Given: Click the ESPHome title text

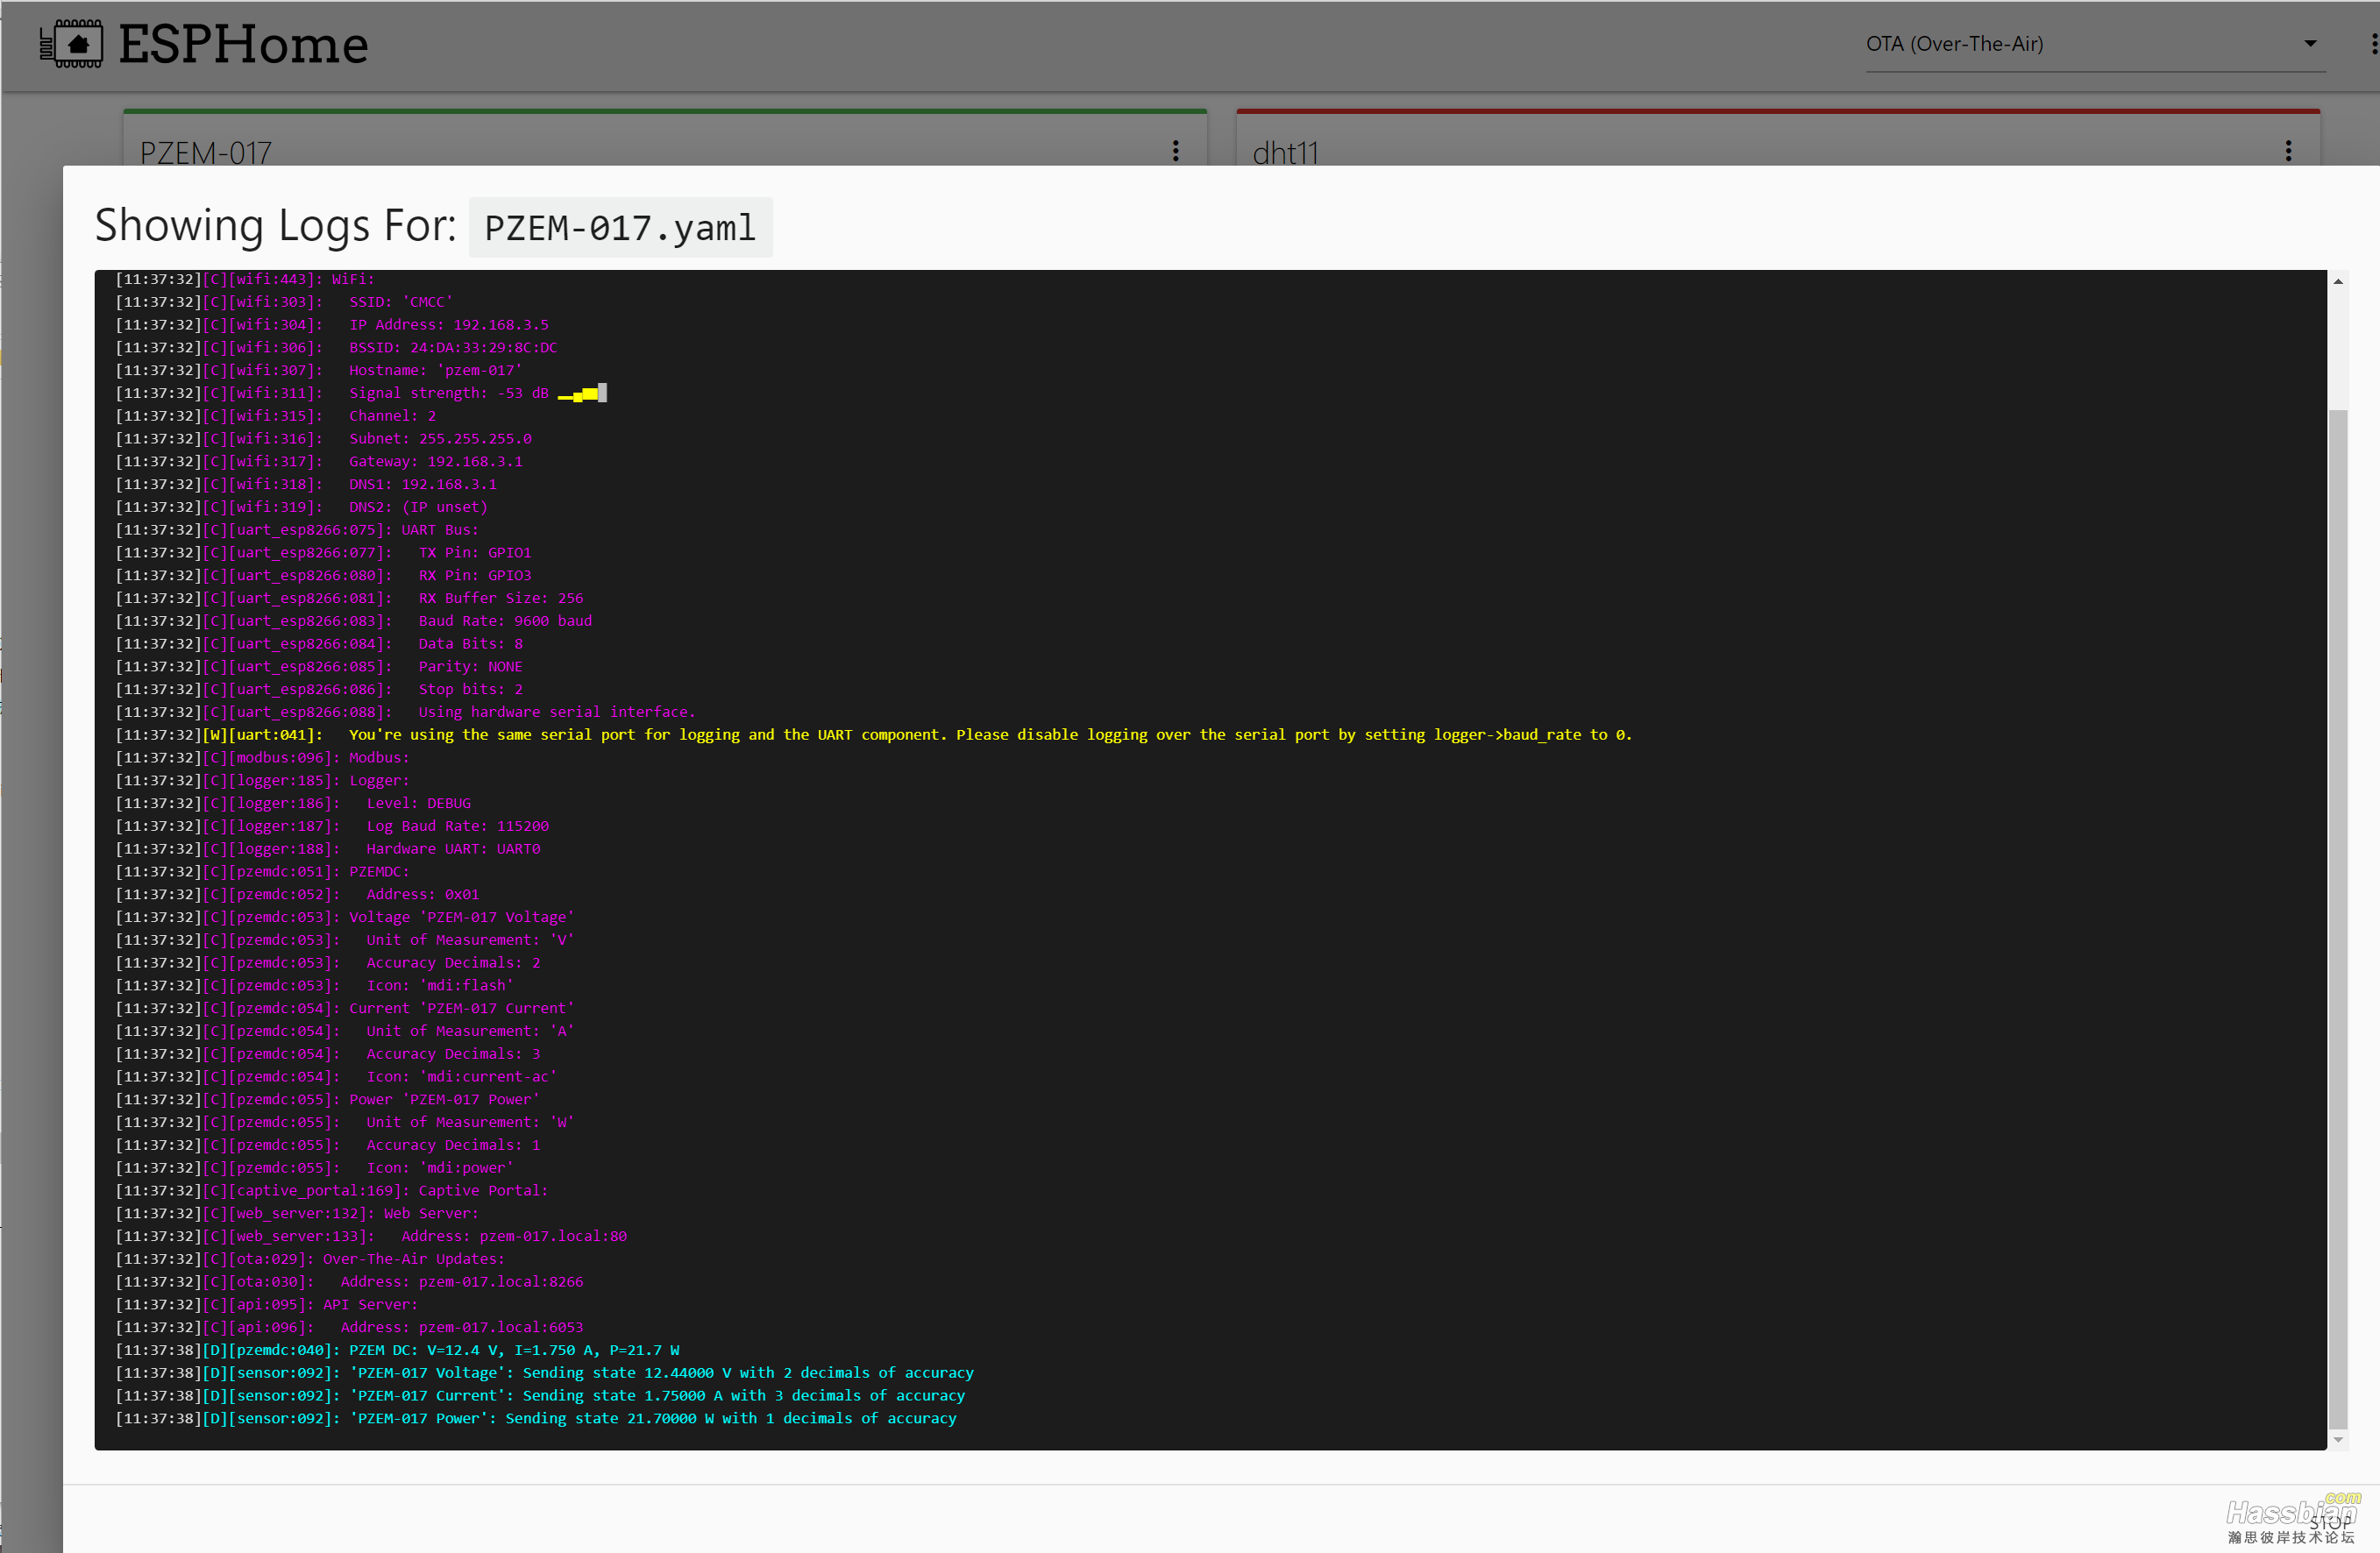Looking at the screenshot, I should 243,44.
